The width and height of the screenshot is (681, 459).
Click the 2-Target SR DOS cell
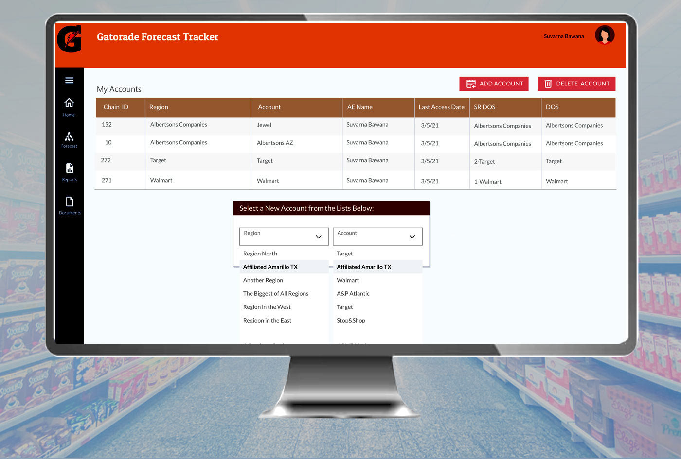484,161
